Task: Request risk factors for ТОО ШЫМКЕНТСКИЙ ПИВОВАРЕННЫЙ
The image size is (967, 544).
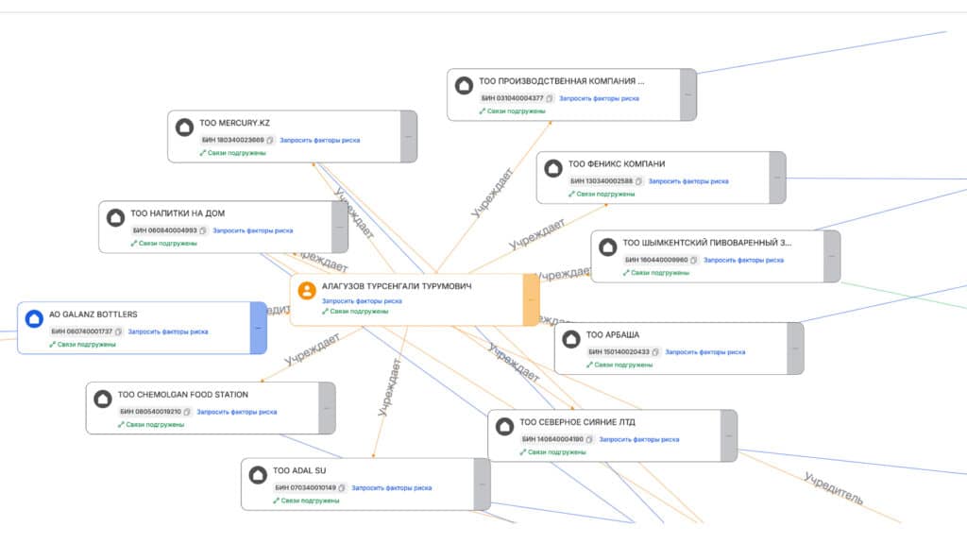Action: pyautogui.click(x=744, y=260)
